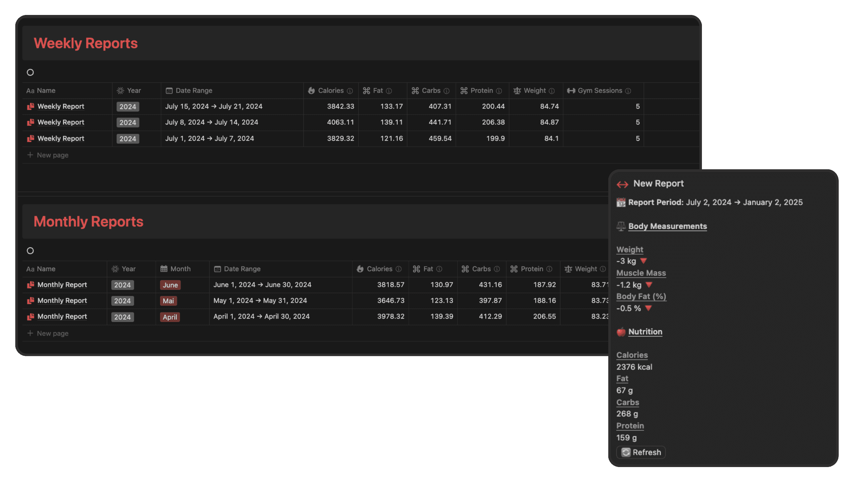The image size is (850, 478).
Task: Click the calendar icon of the Month column
Action: [164, 269]
